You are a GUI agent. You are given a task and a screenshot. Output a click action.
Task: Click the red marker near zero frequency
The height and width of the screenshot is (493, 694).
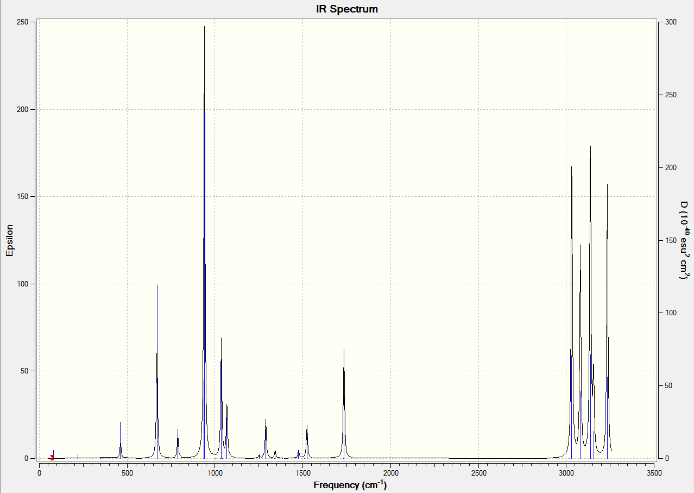tap(52, 457)
